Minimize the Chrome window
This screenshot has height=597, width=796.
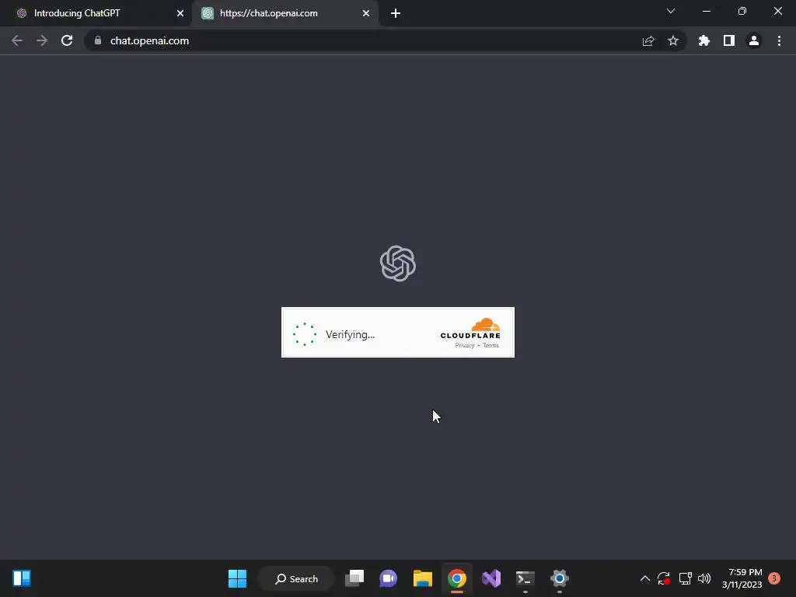(707, 11)
